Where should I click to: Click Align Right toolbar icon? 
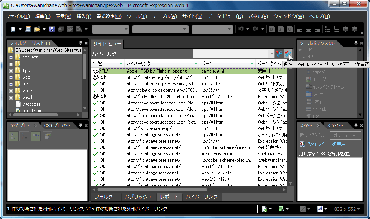point(318,29)
